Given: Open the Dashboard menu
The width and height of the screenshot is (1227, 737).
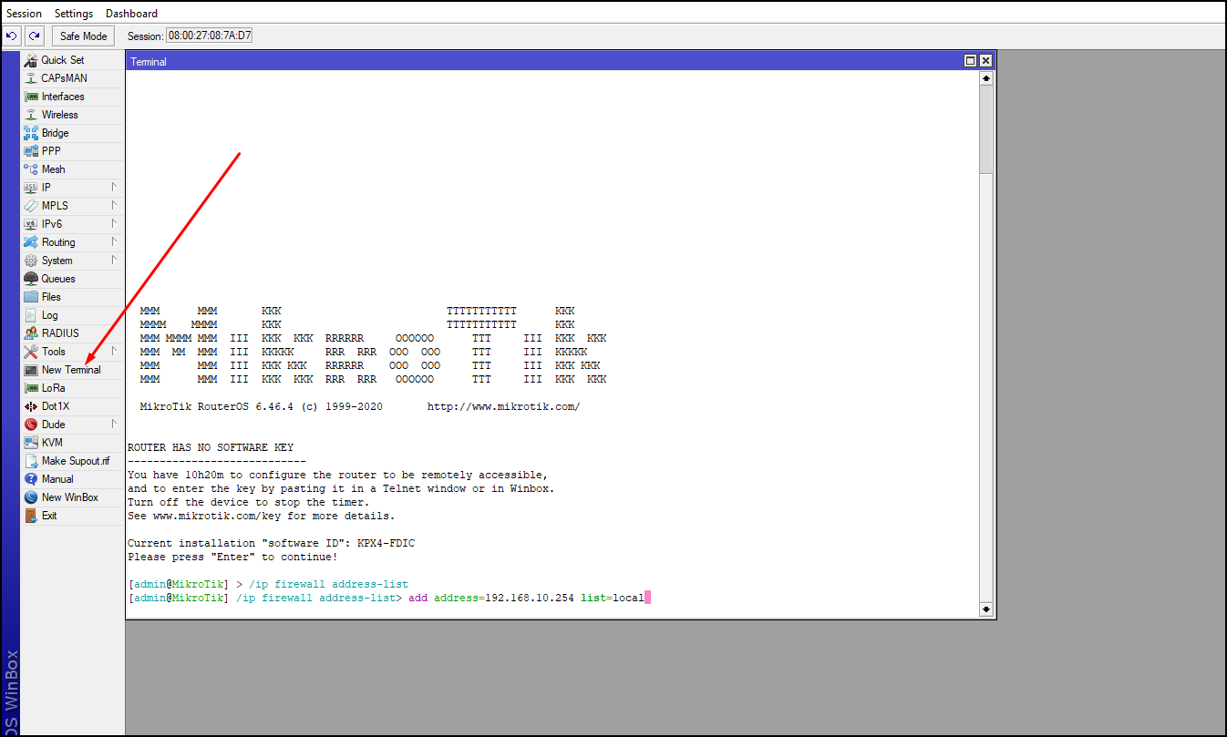Looking at the screenshot, I should [131, 13].
